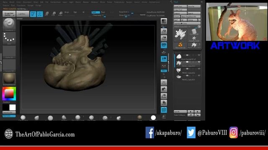Click SwitchColor button
The width and height of the screenshot is (268, 150).
[9, 112]
